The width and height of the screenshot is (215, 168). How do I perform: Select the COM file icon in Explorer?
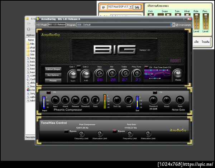click(x=28, y=76)
